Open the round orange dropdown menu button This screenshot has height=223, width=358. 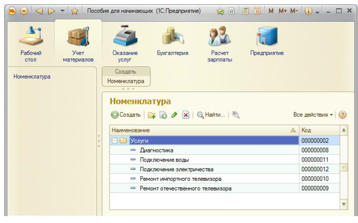24,11
